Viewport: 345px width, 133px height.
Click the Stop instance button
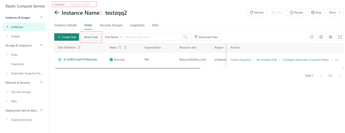coord(316,12)
